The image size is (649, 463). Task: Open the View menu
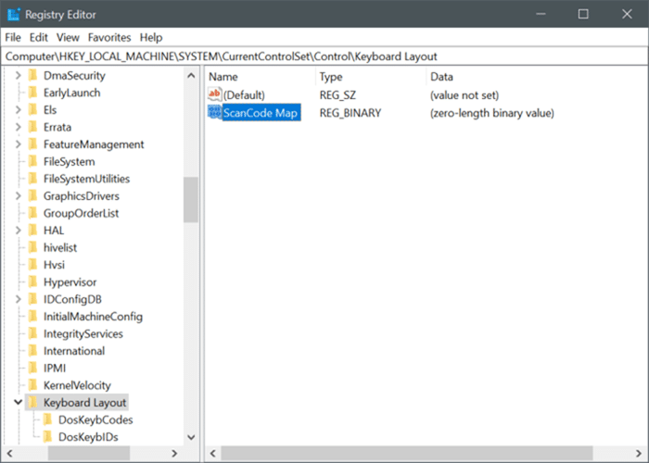(68, 38)
